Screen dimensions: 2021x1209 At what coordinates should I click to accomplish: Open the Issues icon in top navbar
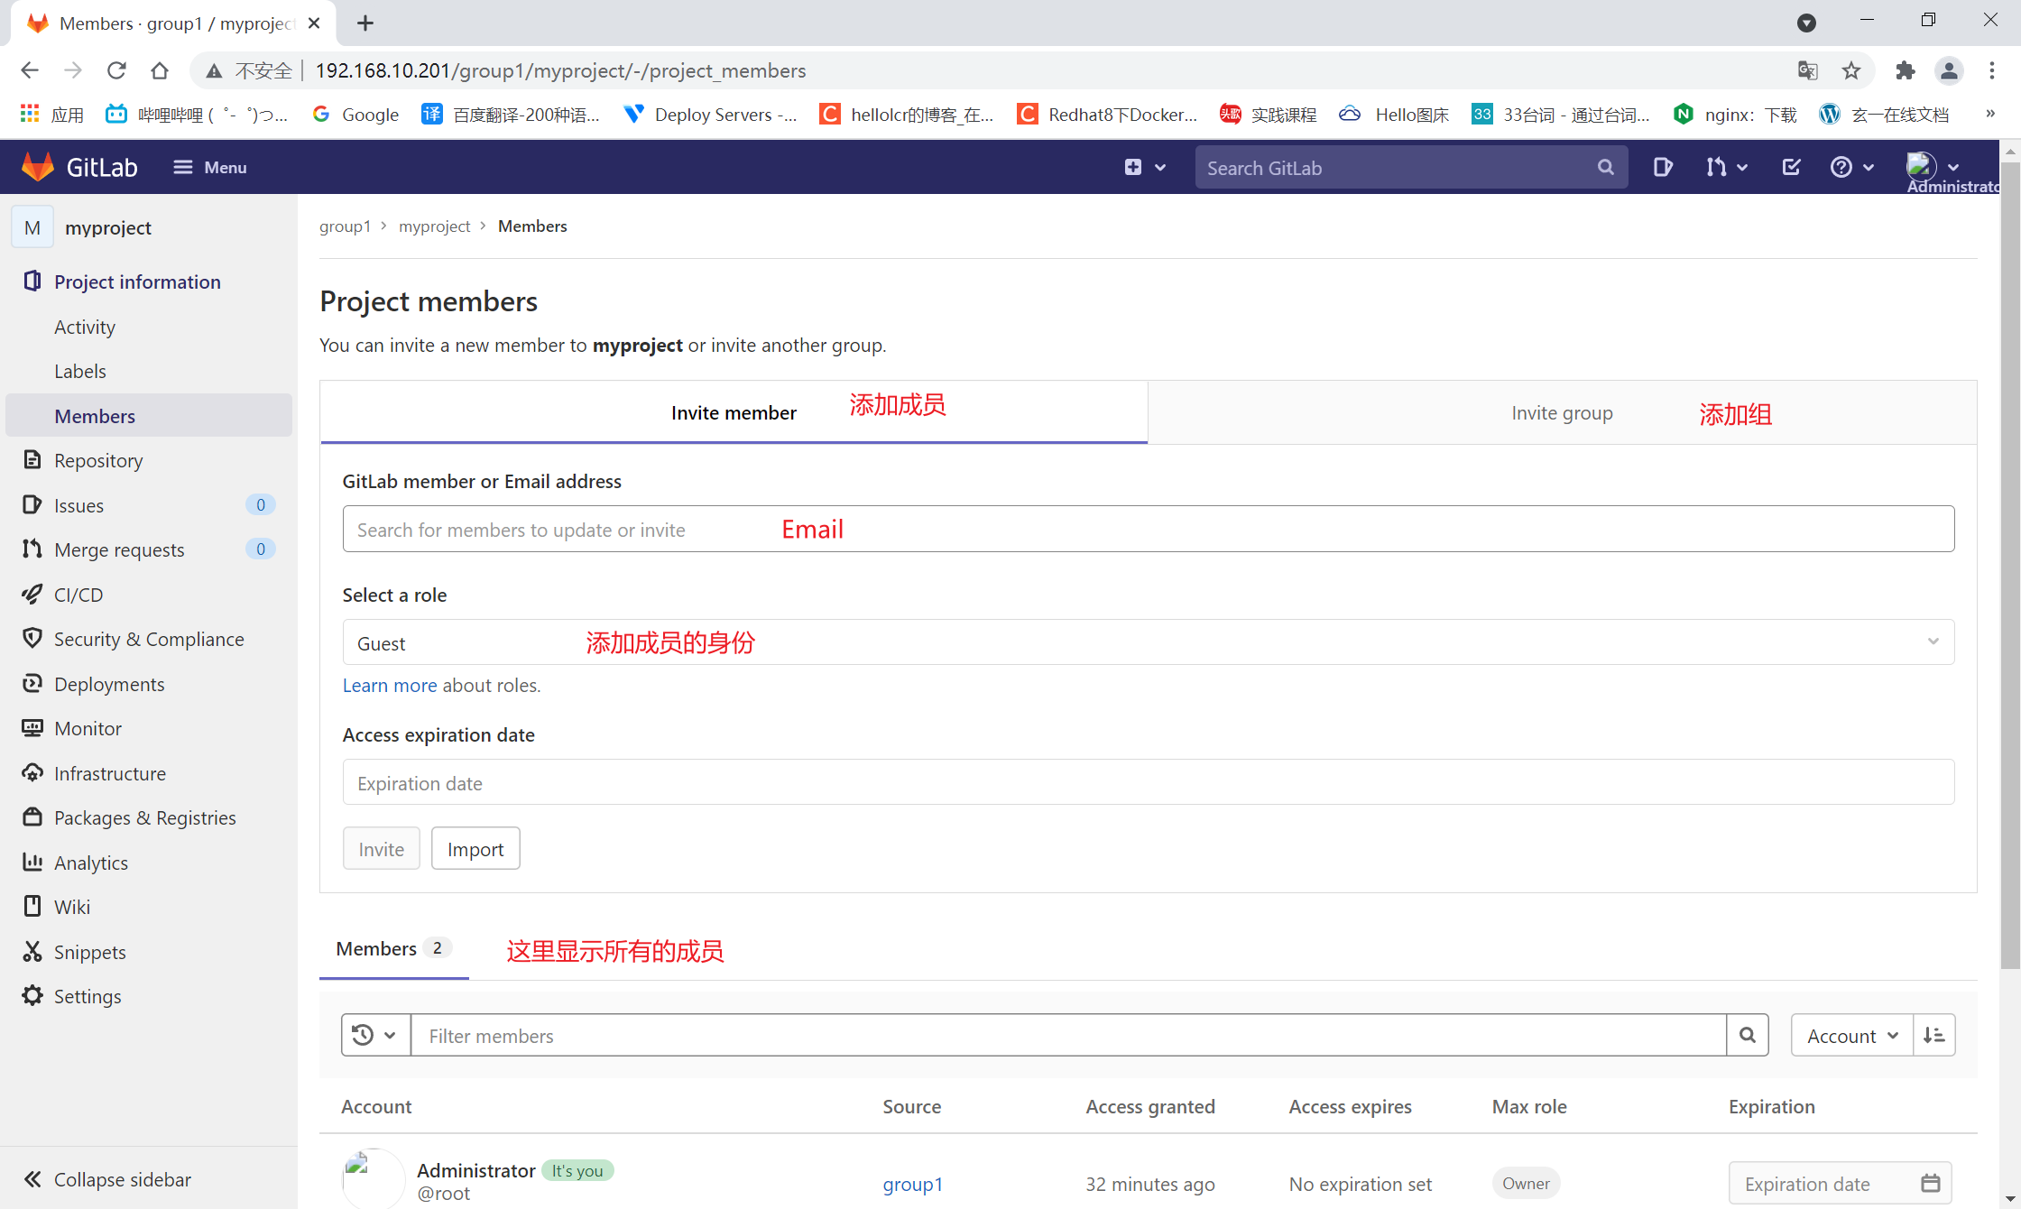1662,167
